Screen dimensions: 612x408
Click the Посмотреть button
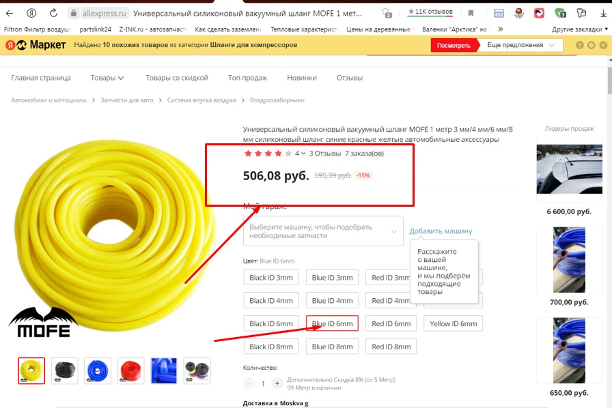point(454,45)
